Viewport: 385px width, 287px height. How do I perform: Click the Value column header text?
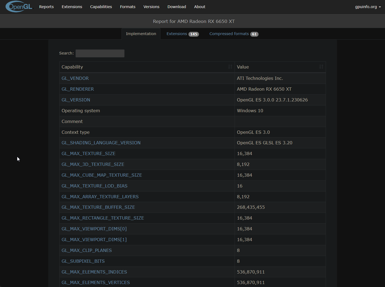tap(243, 67)
